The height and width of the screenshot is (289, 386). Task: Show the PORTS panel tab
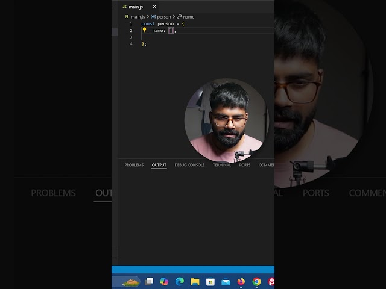tap(245, 165)
